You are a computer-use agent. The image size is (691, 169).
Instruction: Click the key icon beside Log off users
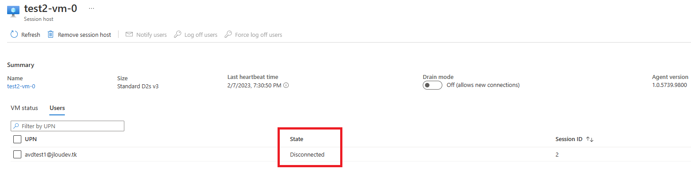coord(177,35)
